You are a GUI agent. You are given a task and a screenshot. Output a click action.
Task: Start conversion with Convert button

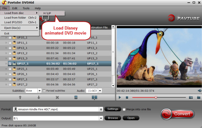177,114
